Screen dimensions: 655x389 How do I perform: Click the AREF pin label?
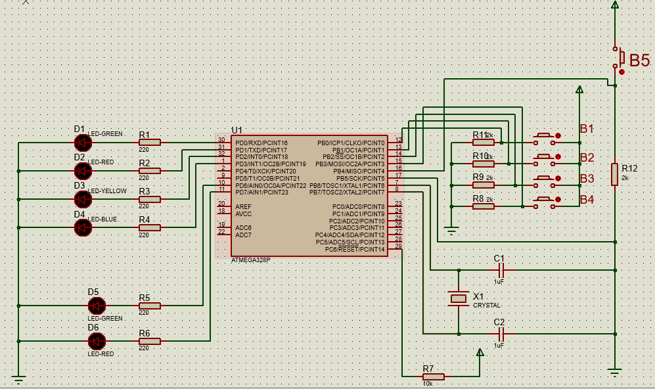point(243,207)
